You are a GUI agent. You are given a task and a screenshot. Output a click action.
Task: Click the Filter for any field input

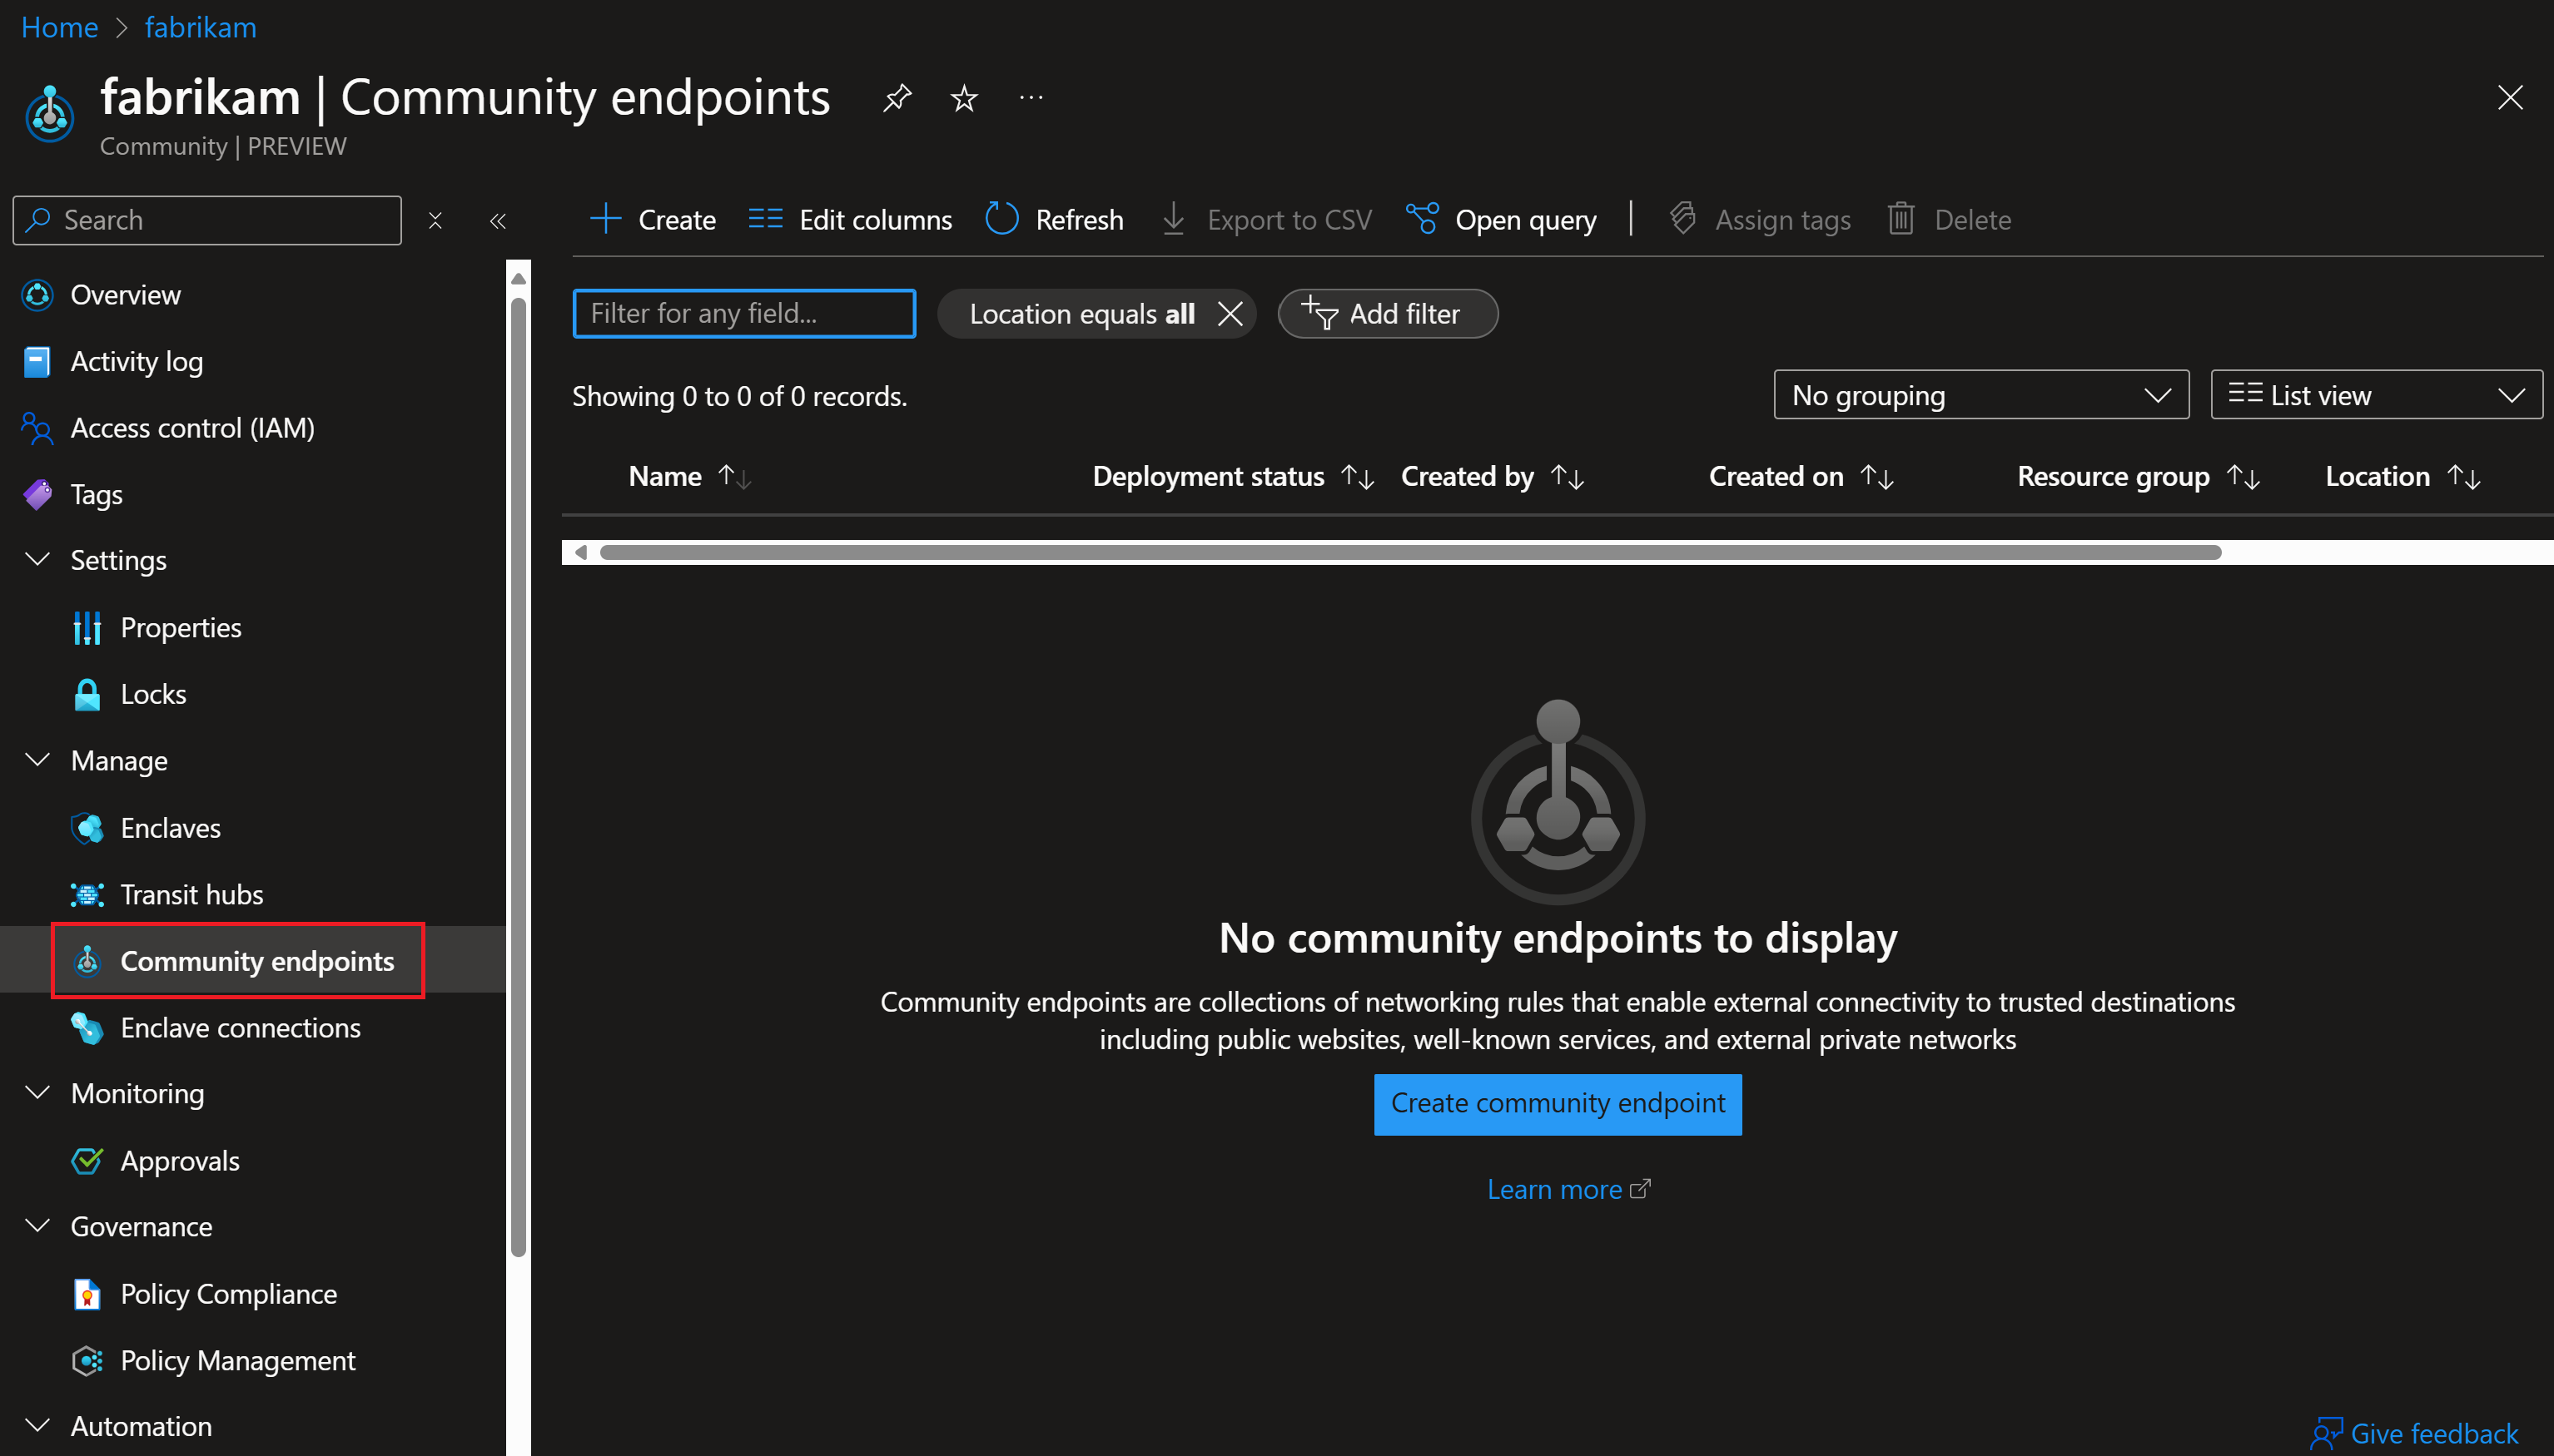tap(743, 314)
